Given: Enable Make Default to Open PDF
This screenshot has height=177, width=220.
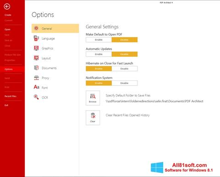Looking at the screenshot, I should coord(99,40).
